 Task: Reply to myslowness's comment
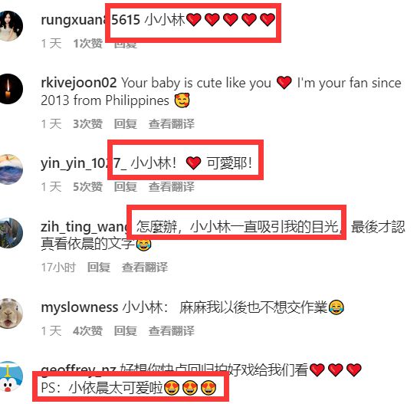[x=126, y=330]
